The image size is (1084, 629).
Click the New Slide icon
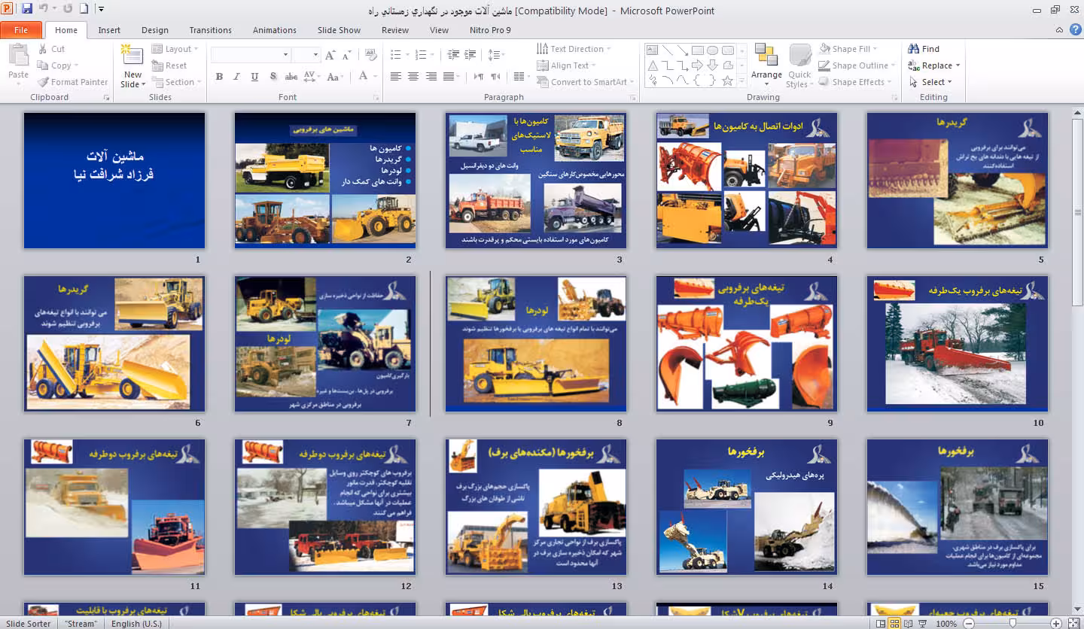pos(132,55)
